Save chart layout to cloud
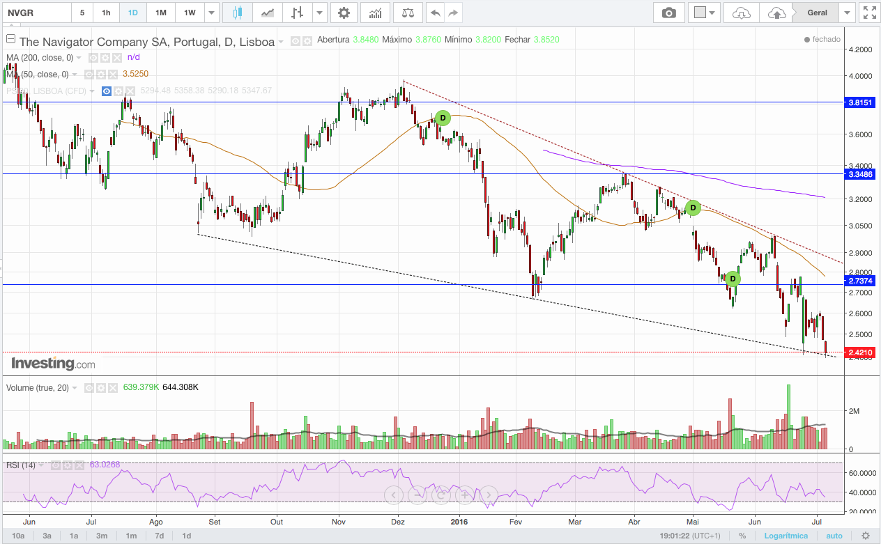The image size is (881, 544). pyautogui.click(x=776, y=13)
